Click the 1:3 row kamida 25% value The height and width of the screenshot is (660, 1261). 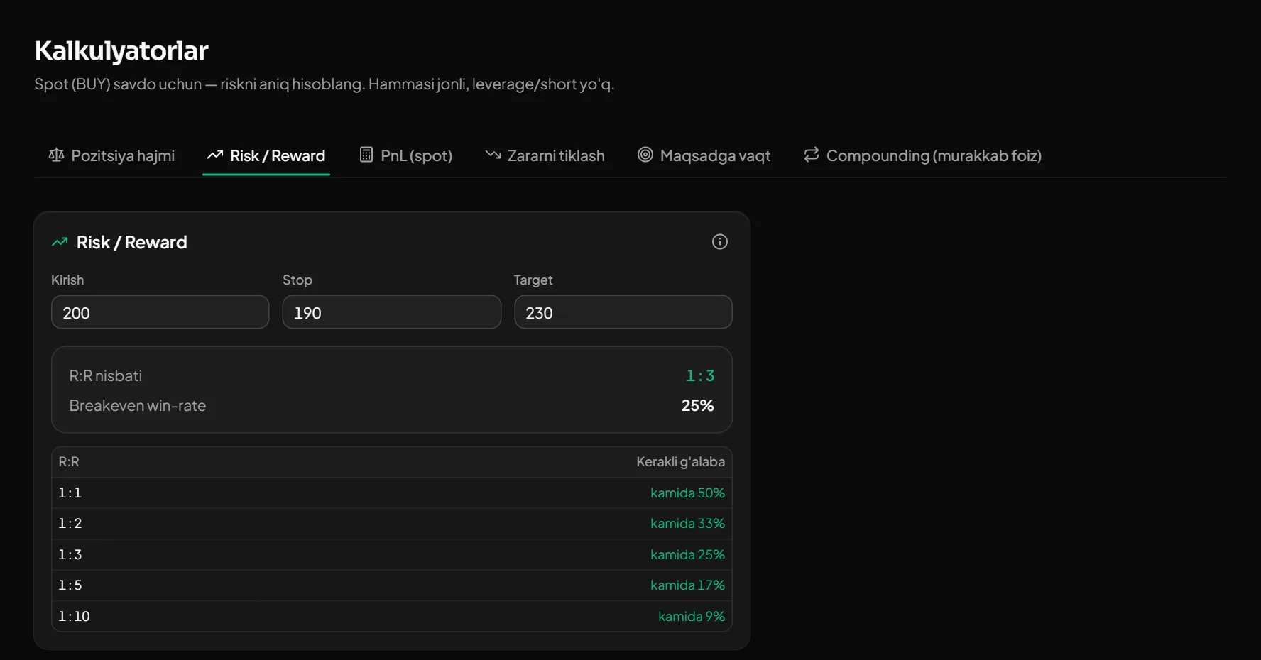687,554
